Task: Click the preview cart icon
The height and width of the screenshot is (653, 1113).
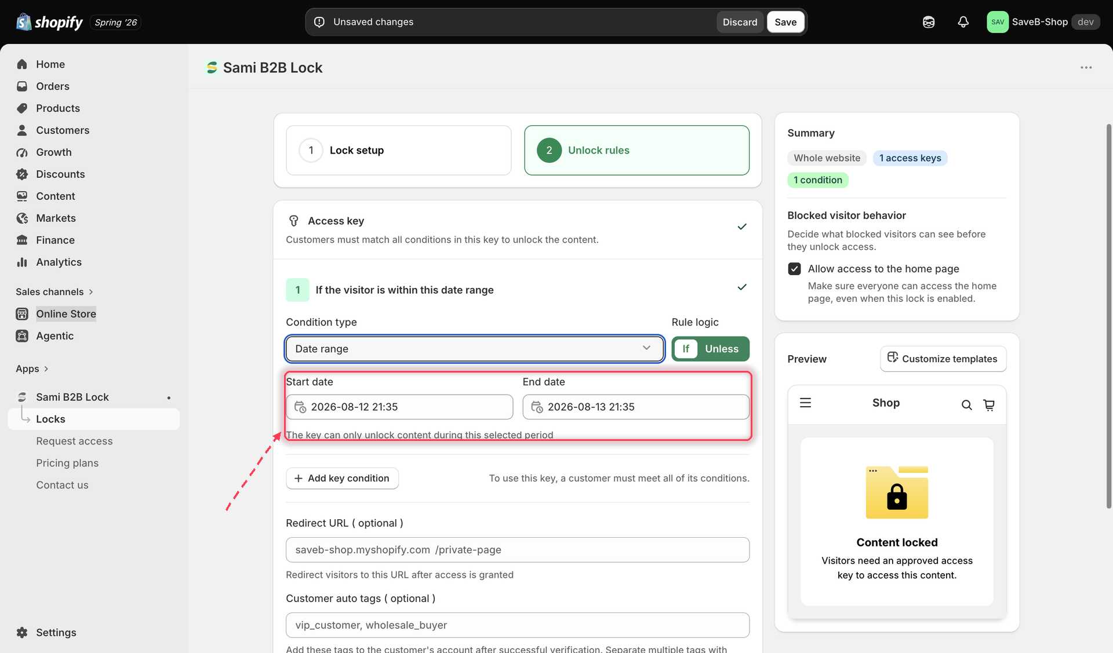Action: click(989, 405)
